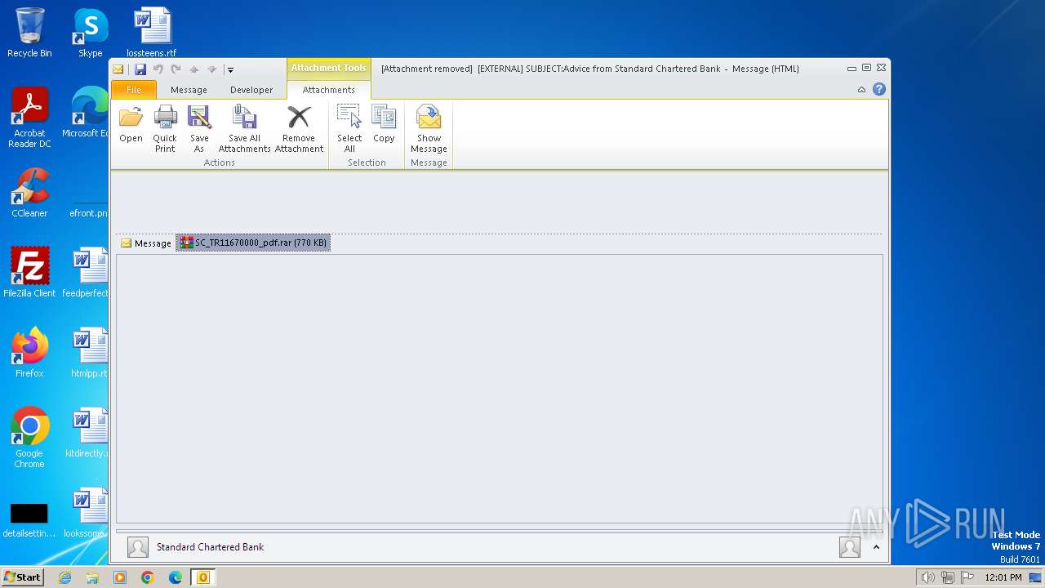Launch FileZilla Client shortcut

(29, 273)
